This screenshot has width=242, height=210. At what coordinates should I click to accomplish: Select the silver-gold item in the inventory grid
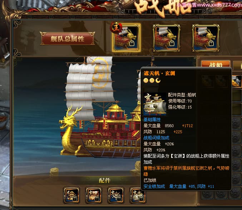point(237,81)
